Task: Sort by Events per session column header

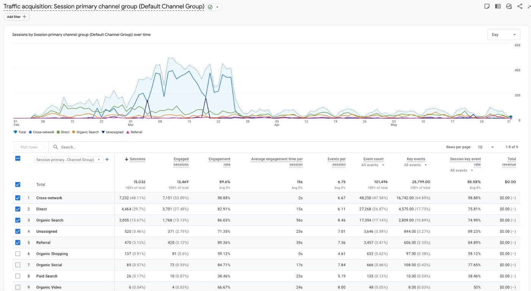Action: 336,162
